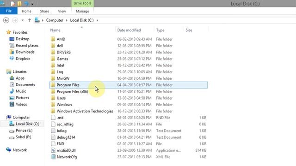
Task: Click the Log folder icon
Action: pos(53,72)
